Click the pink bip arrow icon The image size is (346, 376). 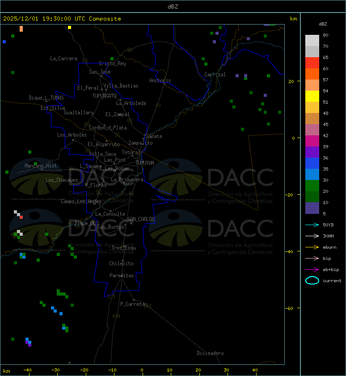[312, 258]
